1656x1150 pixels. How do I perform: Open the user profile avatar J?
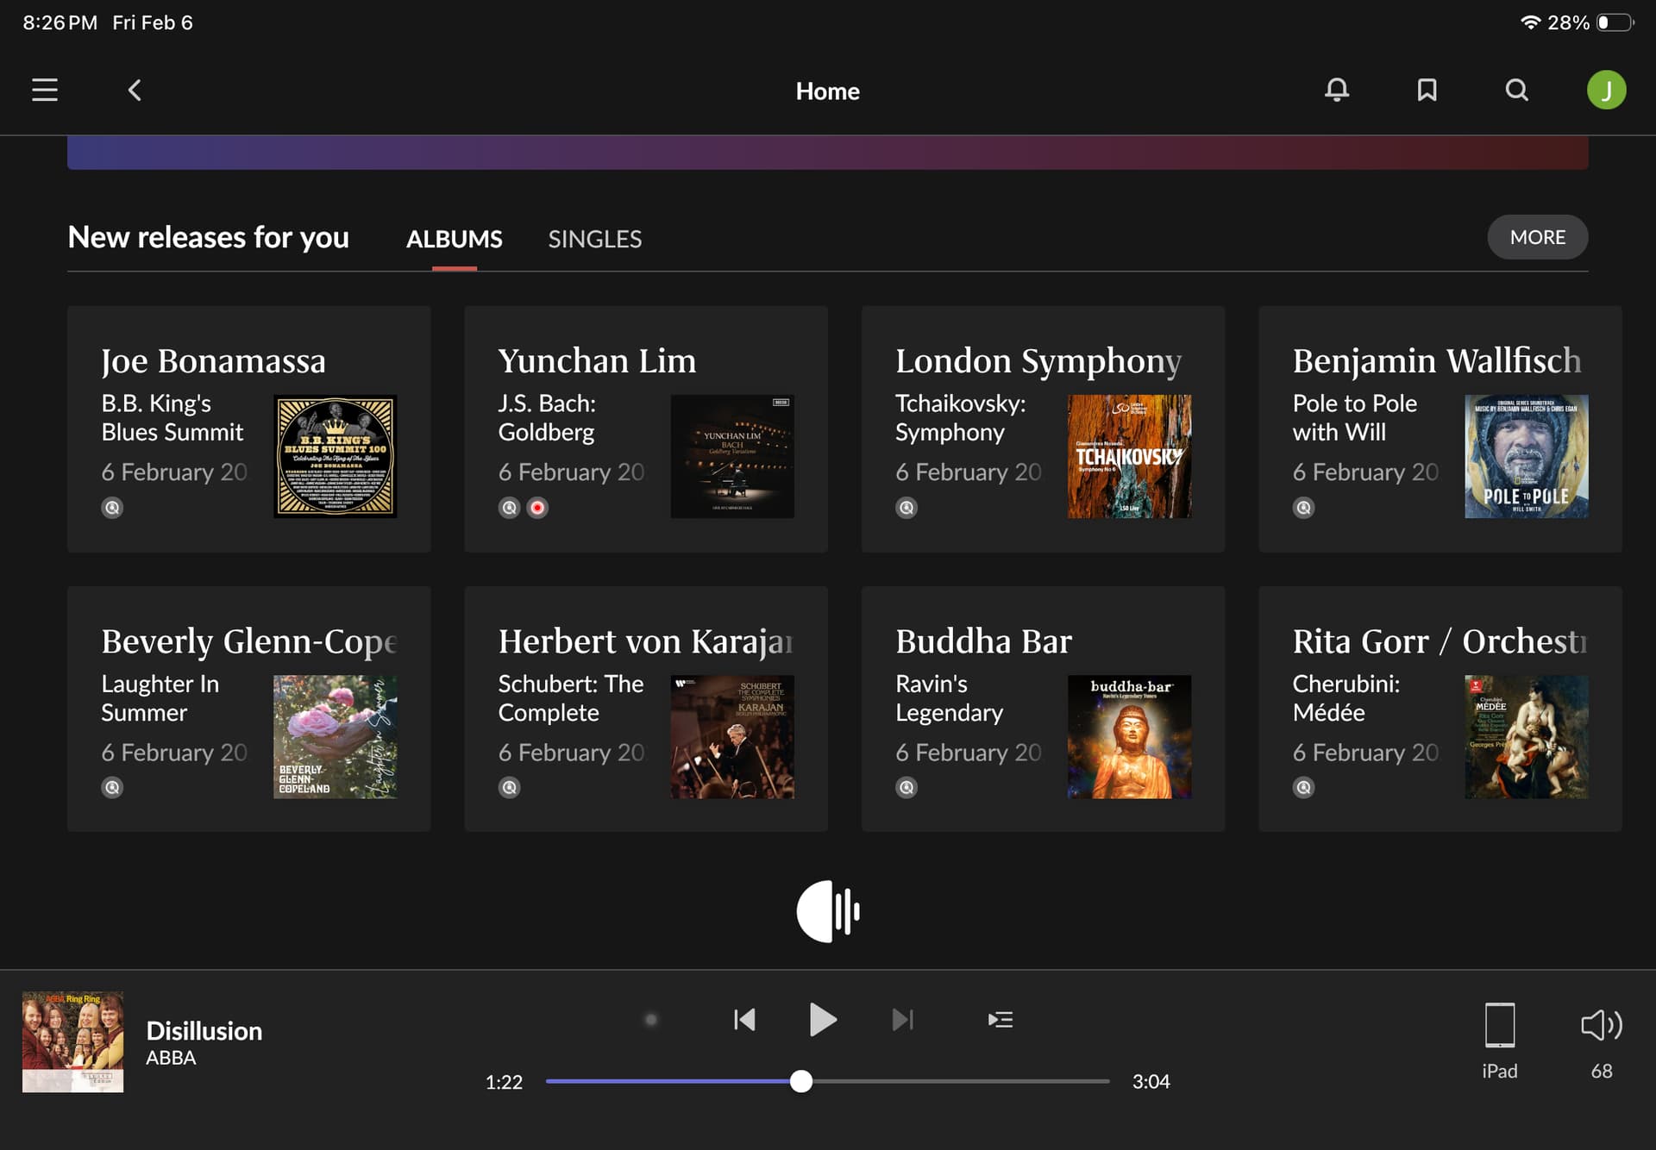click(1606, 91)
